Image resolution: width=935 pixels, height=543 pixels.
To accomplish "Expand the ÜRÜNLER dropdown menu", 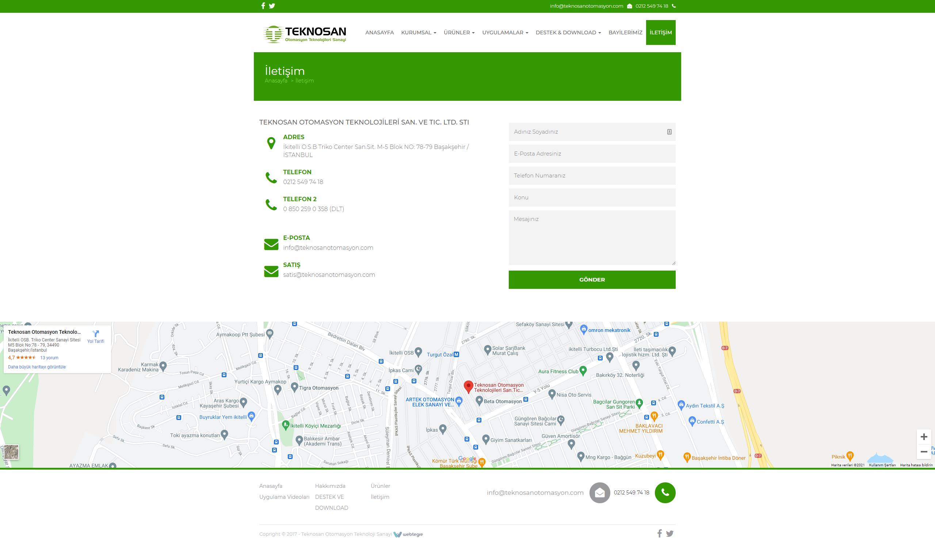I will point(459,32).
